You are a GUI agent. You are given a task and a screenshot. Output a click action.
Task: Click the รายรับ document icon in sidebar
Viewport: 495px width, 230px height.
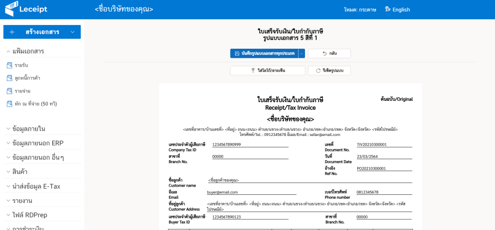[9, 65]
